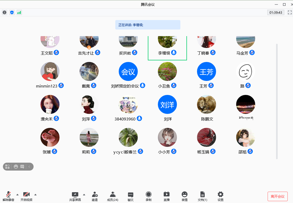Open the Emoji (表情) reactions icon
The width and height of the screenshot is (293, 203).
coord(185,196)
